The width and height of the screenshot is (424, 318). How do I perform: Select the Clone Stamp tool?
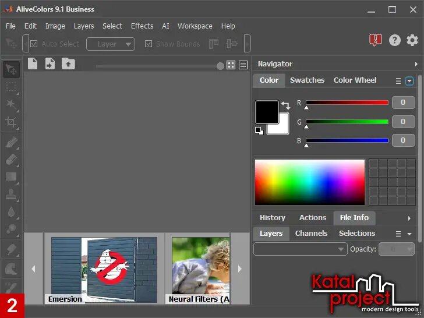click(11, 194)
